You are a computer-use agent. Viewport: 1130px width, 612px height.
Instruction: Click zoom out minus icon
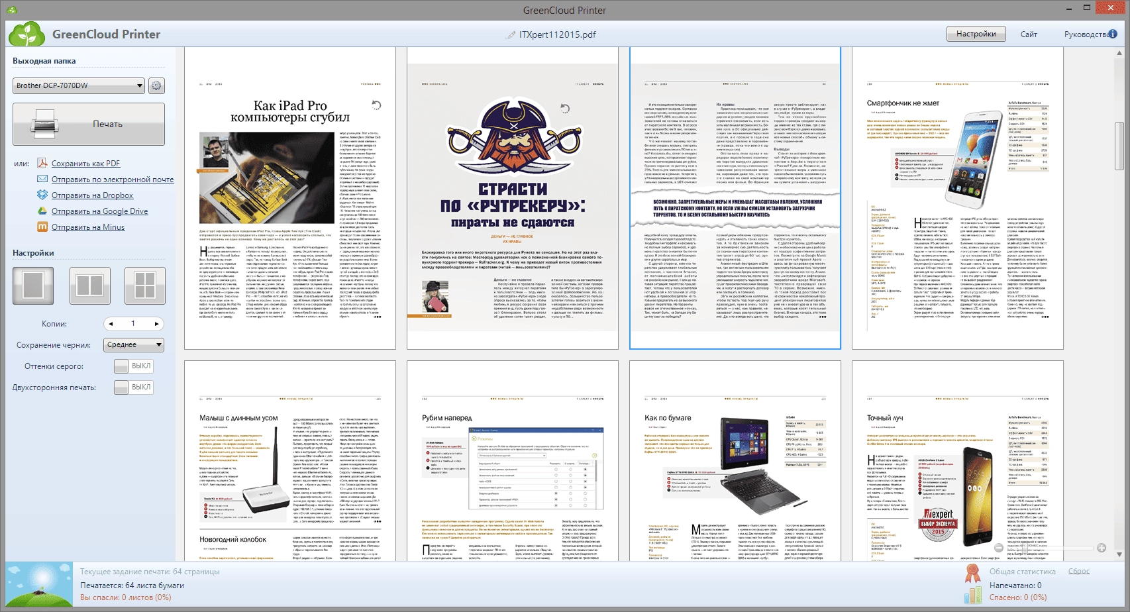999,548
